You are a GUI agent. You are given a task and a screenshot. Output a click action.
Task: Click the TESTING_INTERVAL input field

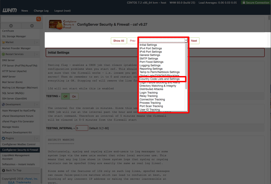click(x=82, y=128)
